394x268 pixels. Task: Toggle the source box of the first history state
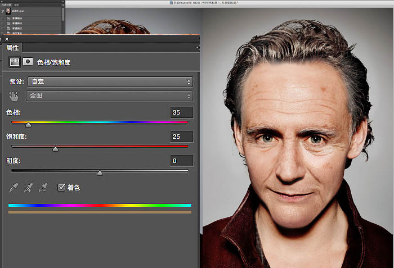pos(2,19)
